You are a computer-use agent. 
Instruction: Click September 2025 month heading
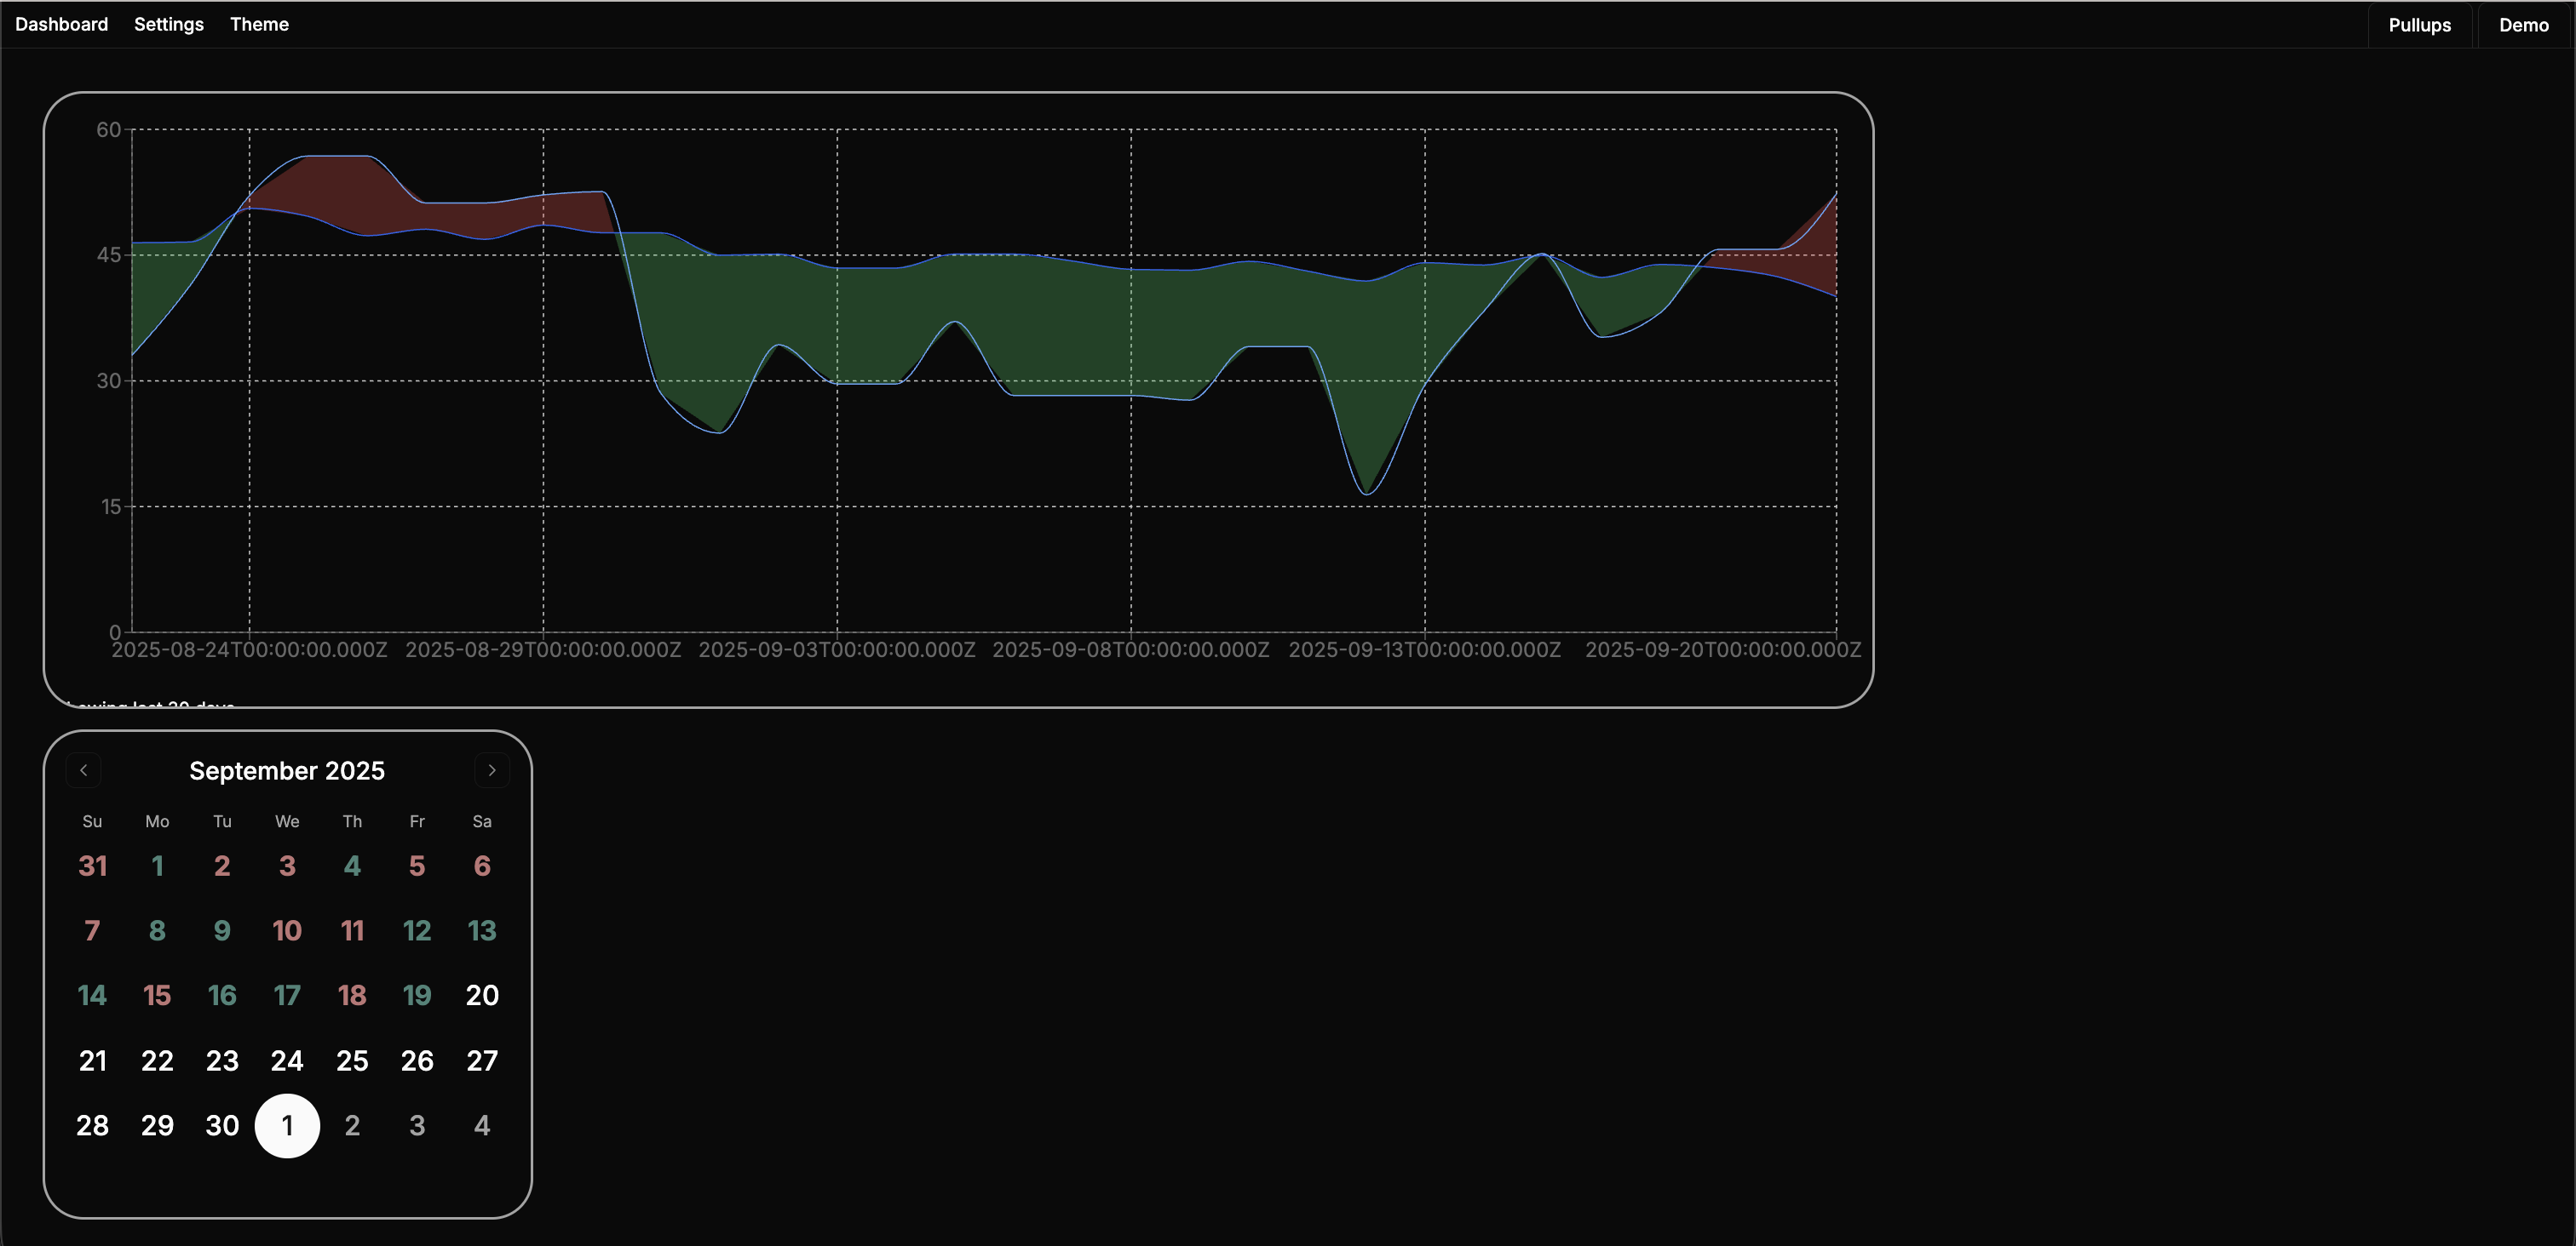pos(287,770)
